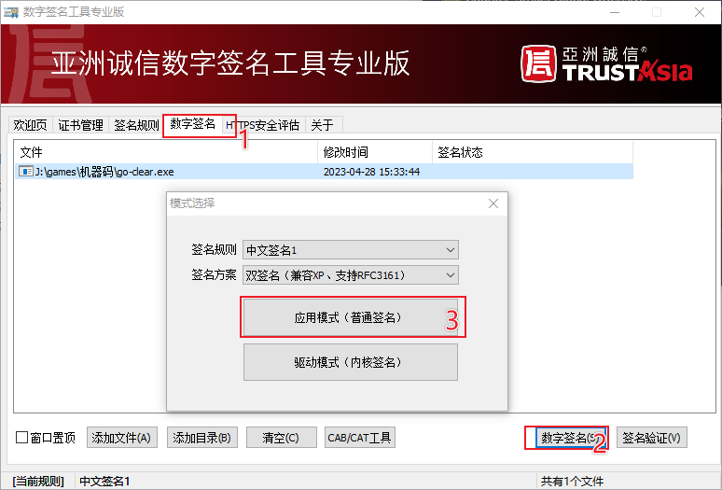Viewport: 722px width, 490px height.
Task: Open the 签名规则 dropdown showing 中文签名1
Action: pyautogui.click(x=351, y=250)
